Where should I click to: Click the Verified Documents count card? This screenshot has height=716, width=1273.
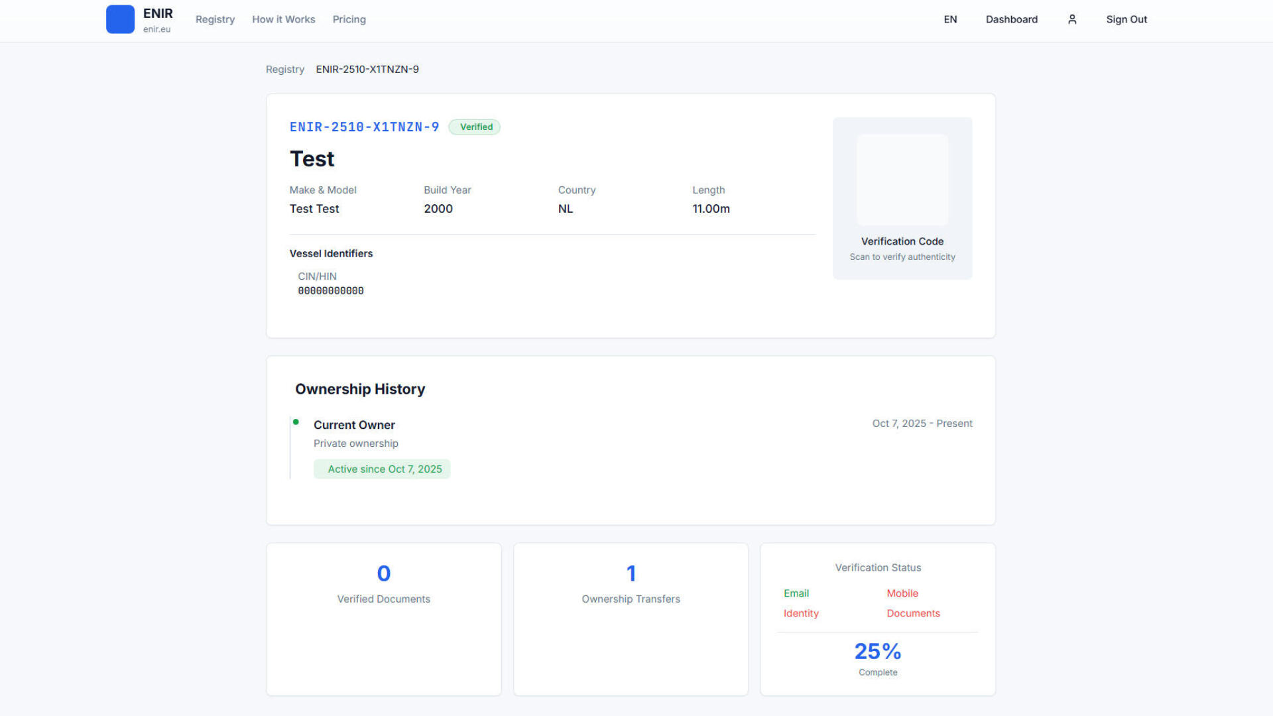[383, 619]
